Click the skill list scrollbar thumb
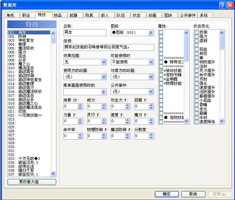Viewport: 235px width, 200px height. click(x=53, y=40)
